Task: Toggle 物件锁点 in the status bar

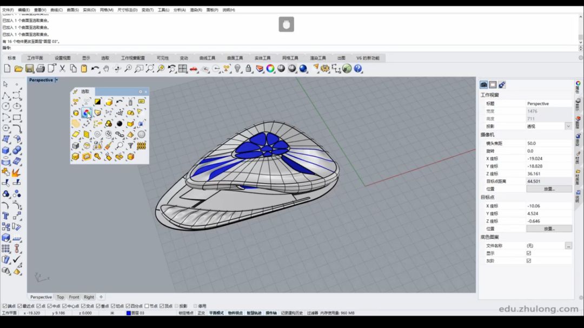Action: tap(235, 313)
